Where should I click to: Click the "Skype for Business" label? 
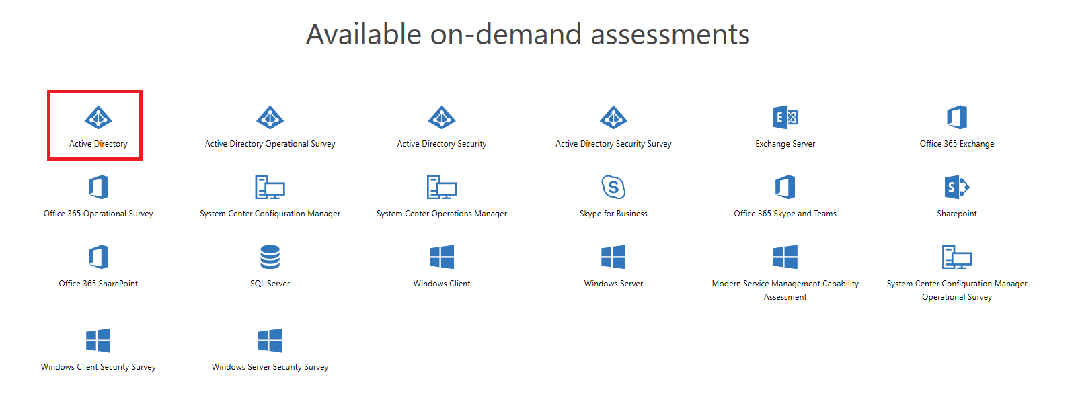[613, 214]
